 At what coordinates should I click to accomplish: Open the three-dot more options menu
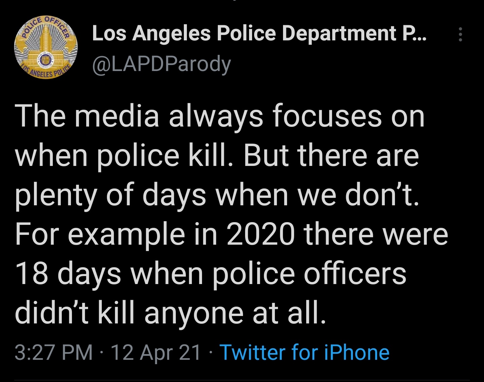pos(460,34)
